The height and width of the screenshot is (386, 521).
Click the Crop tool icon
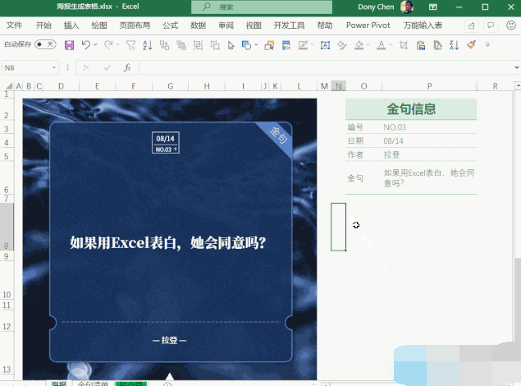403,44
